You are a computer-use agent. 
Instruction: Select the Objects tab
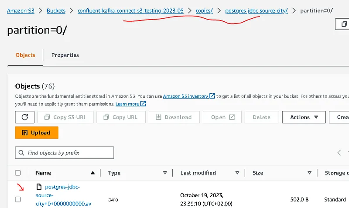tap(25, 55)
